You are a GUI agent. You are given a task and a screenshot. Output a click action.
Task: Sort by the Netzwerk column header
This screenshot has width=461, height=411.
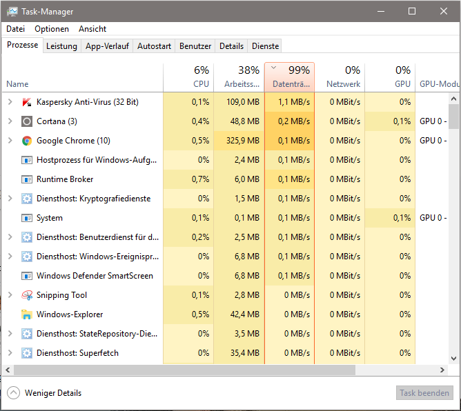340,77
